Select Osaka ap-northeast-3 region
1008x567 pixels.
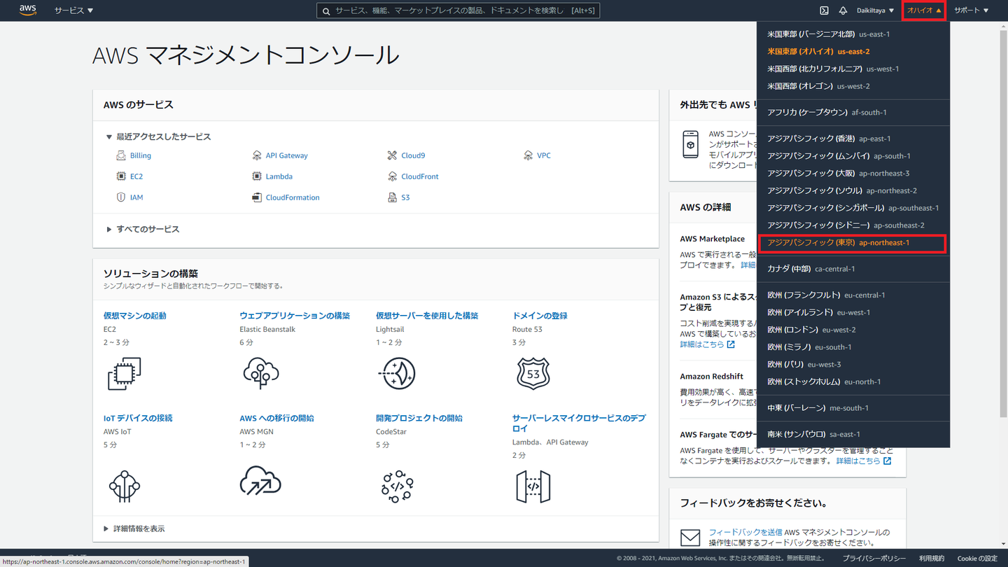coord(838,173)
